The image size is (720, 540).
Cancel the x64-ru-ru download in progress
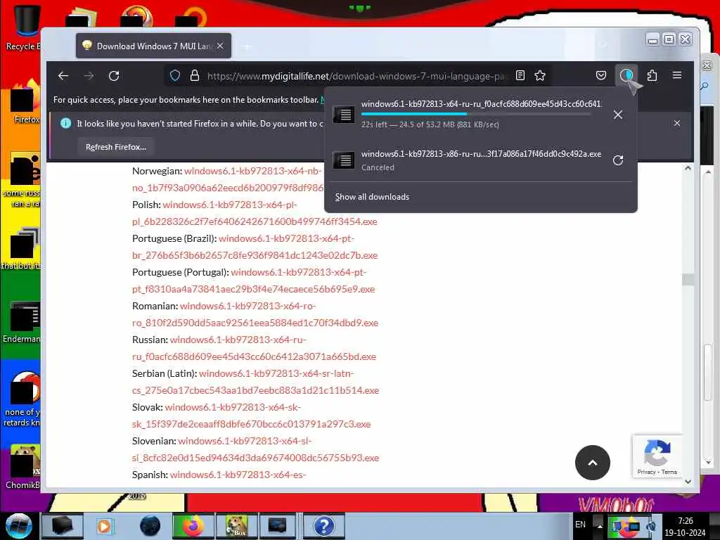(x=618, y=115)
